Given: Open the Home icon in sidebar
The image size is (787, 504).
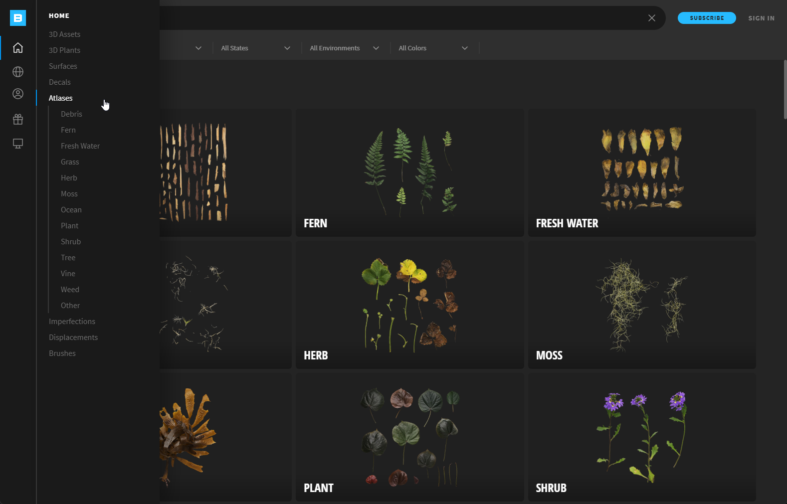Looking at the screenshot, I should (18, 48).
